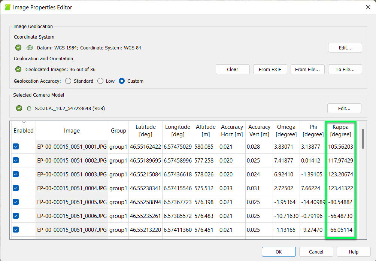Click the globe icon beside the WGS 1984 datum
The image size is (376, 261).
29,48
